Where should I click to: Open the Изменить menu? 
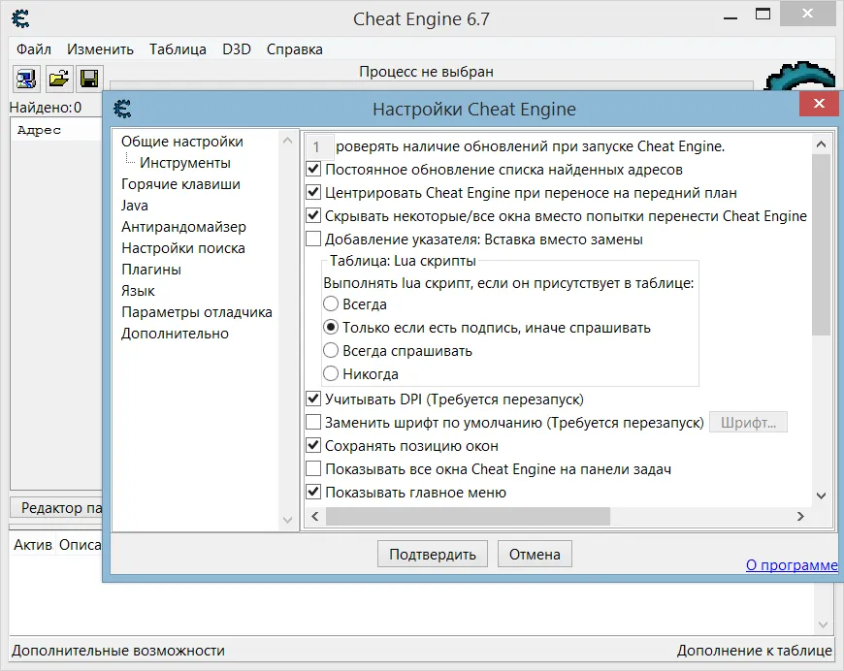click(x=100, y=49)
